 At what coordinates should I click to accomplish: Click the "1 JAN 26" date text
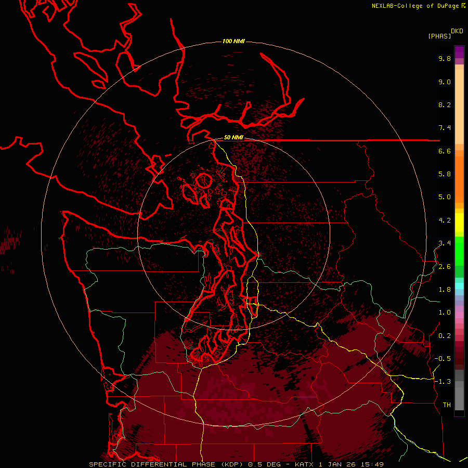(337, 464)
